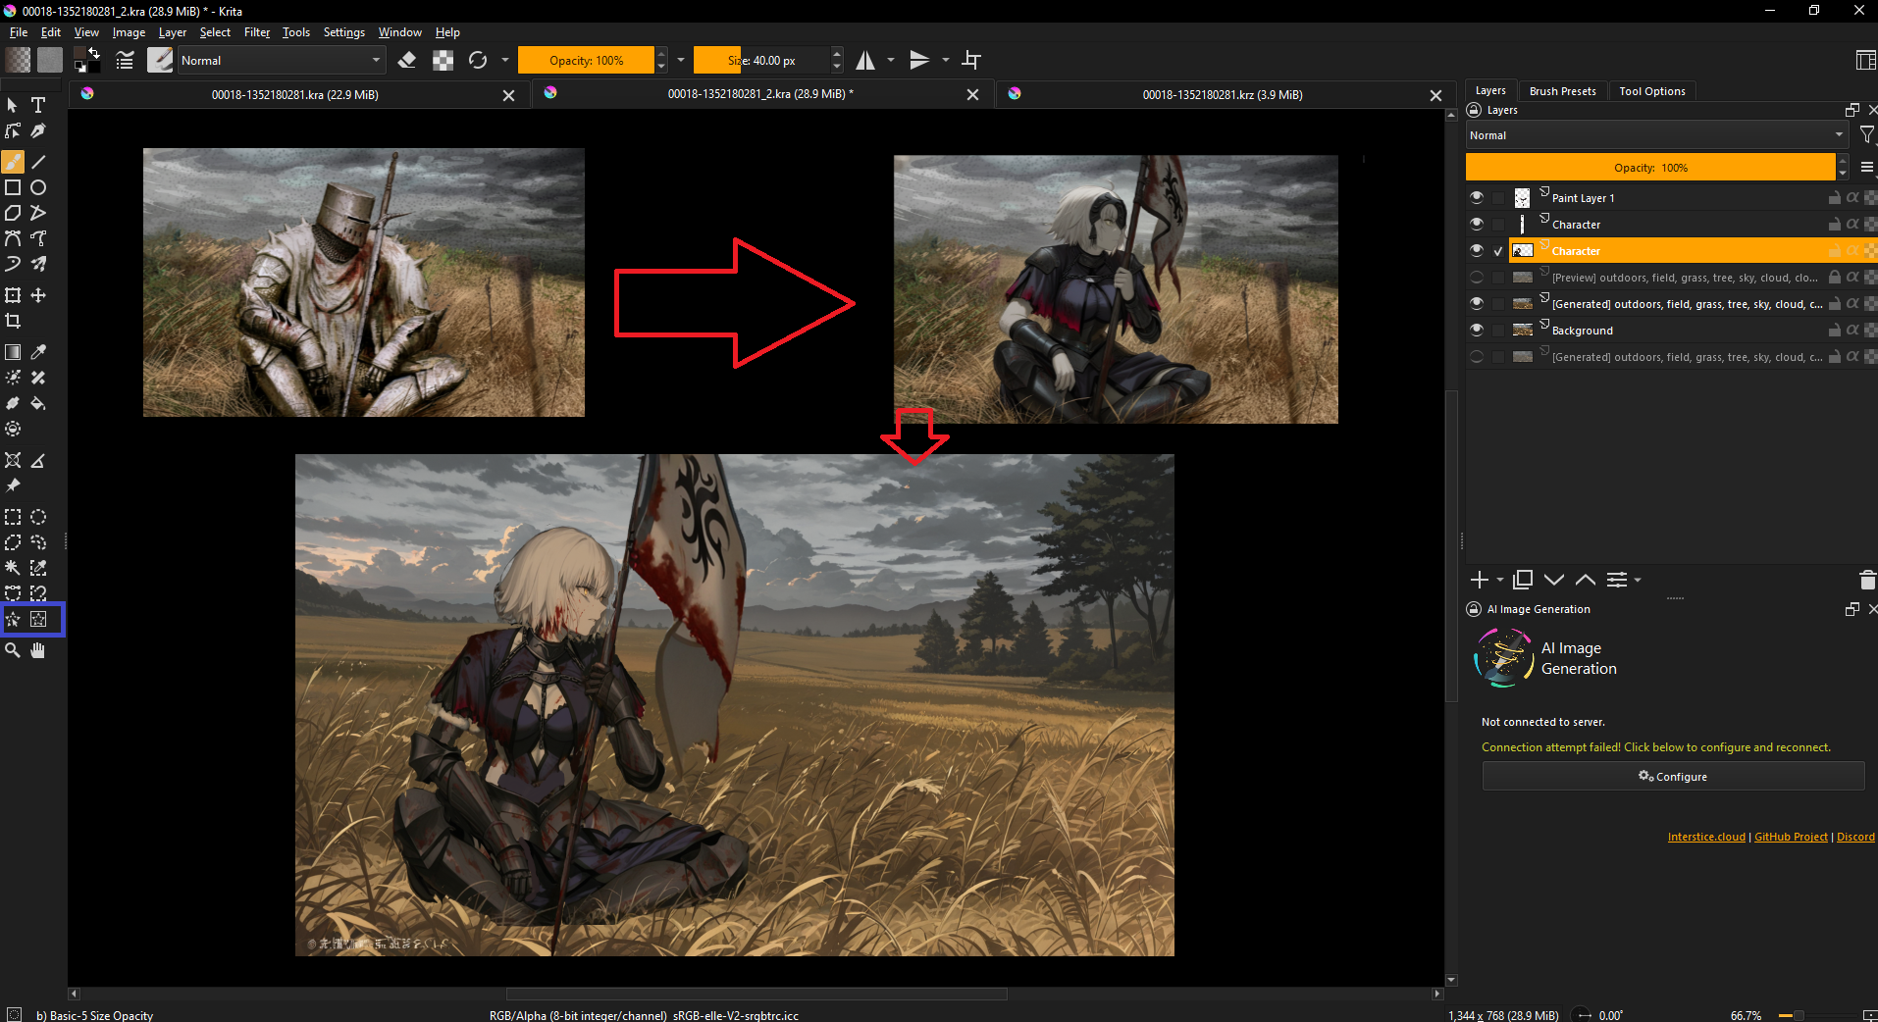Open the Settings menu
Screen dimensions: 1878x1022
tap(344, 32)
